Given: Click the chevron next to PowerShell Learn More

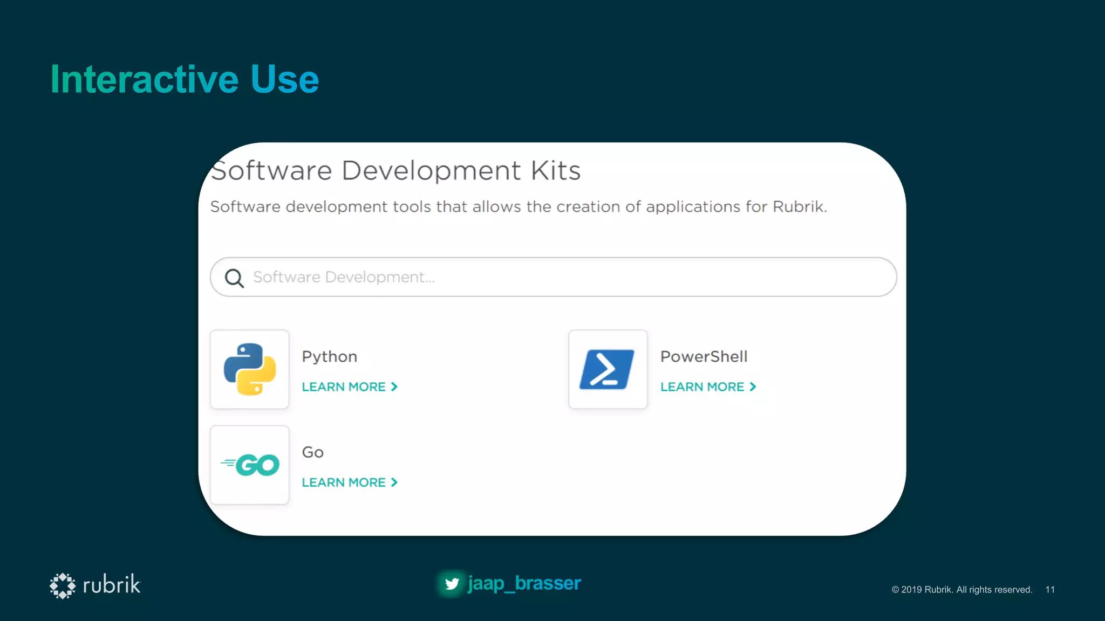Looking at the screenshot, I should 753,387.
